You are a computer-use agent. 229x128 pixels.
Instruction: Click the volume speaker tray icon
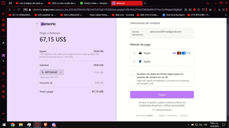click(201, 125)
